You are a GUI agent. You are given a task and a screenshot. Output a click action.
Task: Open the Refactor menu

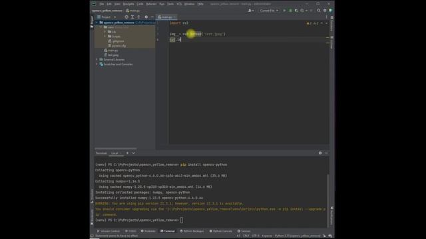[151, 4]
